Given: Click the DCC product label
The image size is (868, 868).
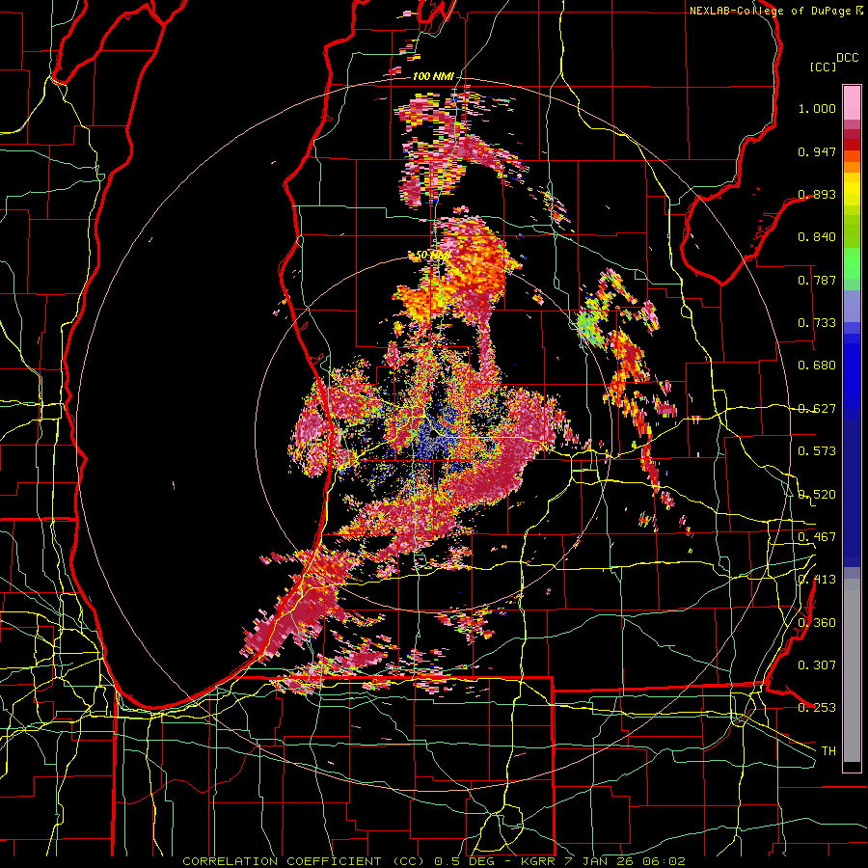Looking at the screenshot, I should pyautogui.click(x=847, y=58).
